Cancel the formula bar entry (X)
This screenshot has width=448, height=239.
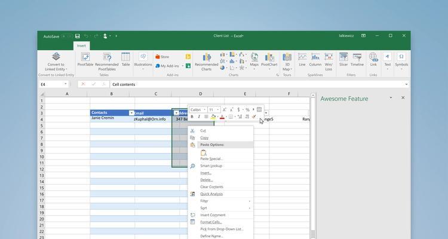(x=83, y=84)
